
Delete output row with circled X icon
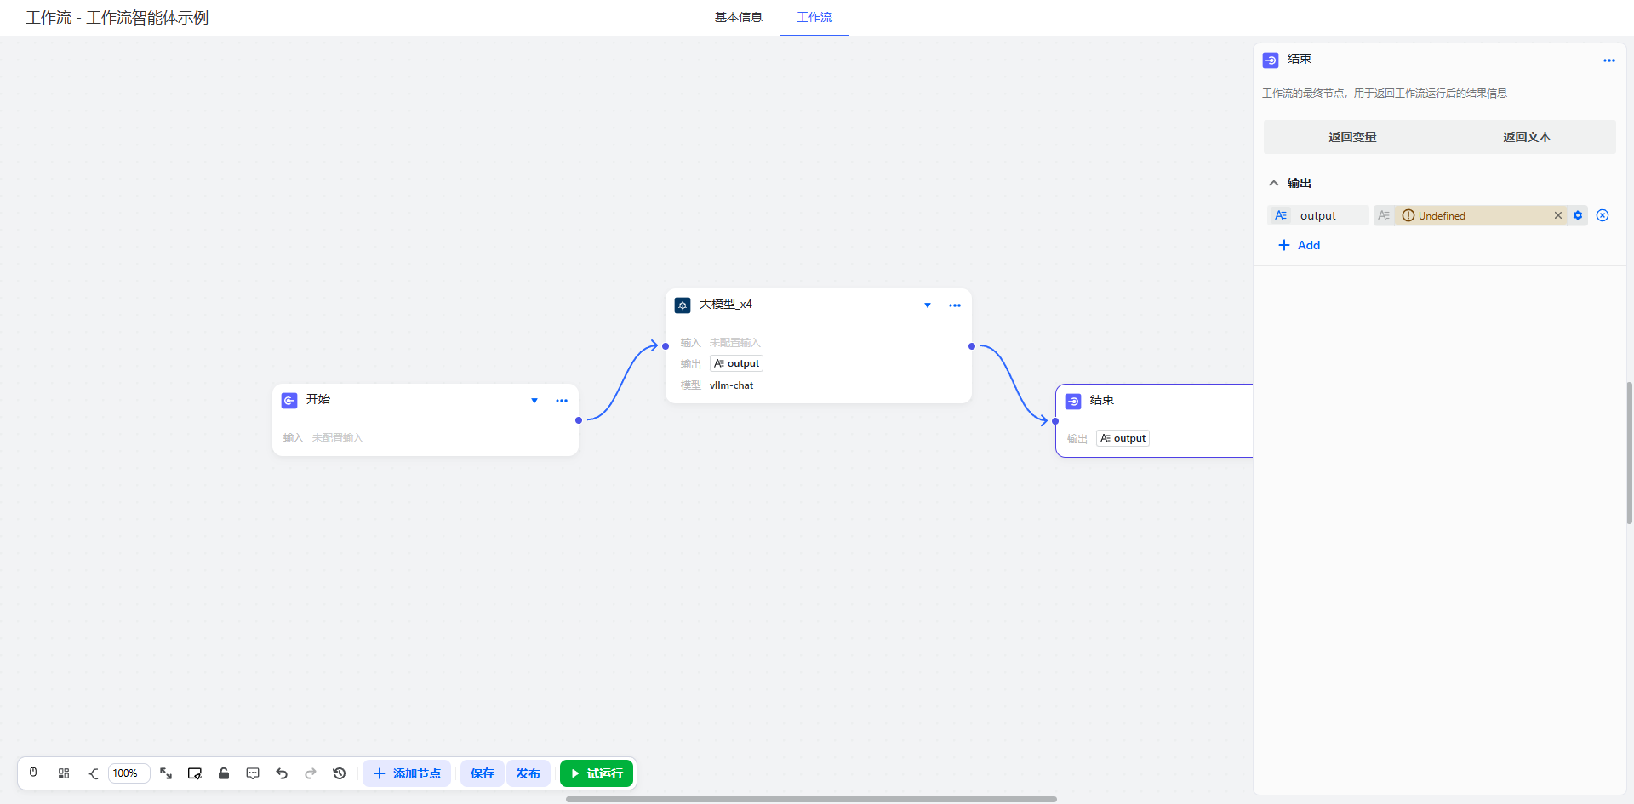pyautogui.click(x=1603, y=215)
